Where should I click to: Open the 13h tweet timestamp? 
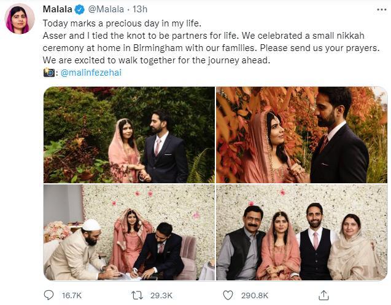(x=140, y=10)
